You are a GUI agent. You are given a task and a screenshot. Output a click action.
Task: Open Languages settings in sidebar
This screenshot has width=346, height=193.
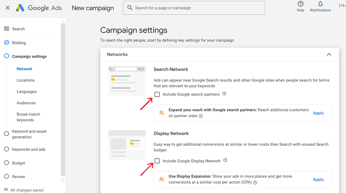tap(27, 91)
